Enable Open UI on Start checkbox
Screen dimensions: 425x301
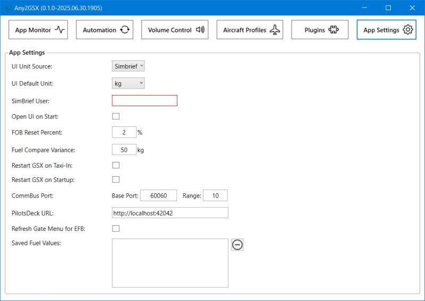coord(116,116)
